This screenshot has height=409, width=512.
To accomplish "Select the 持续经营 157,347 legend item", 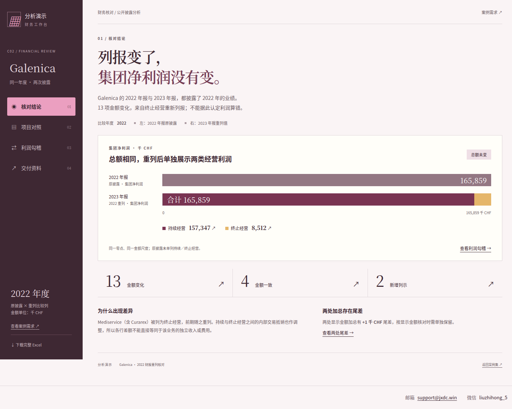I will [x=189, y=228].
